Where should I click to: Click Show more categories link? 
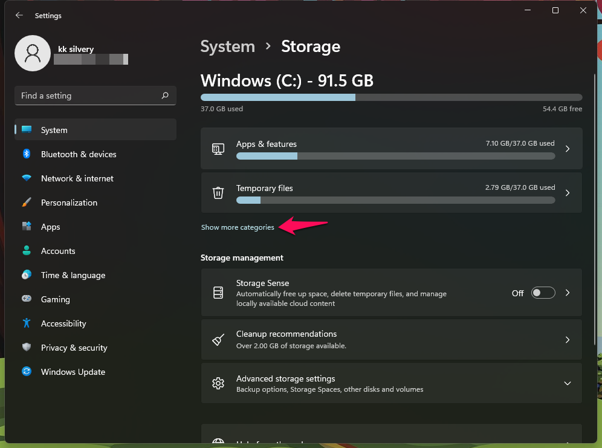(x=238, y=227)
